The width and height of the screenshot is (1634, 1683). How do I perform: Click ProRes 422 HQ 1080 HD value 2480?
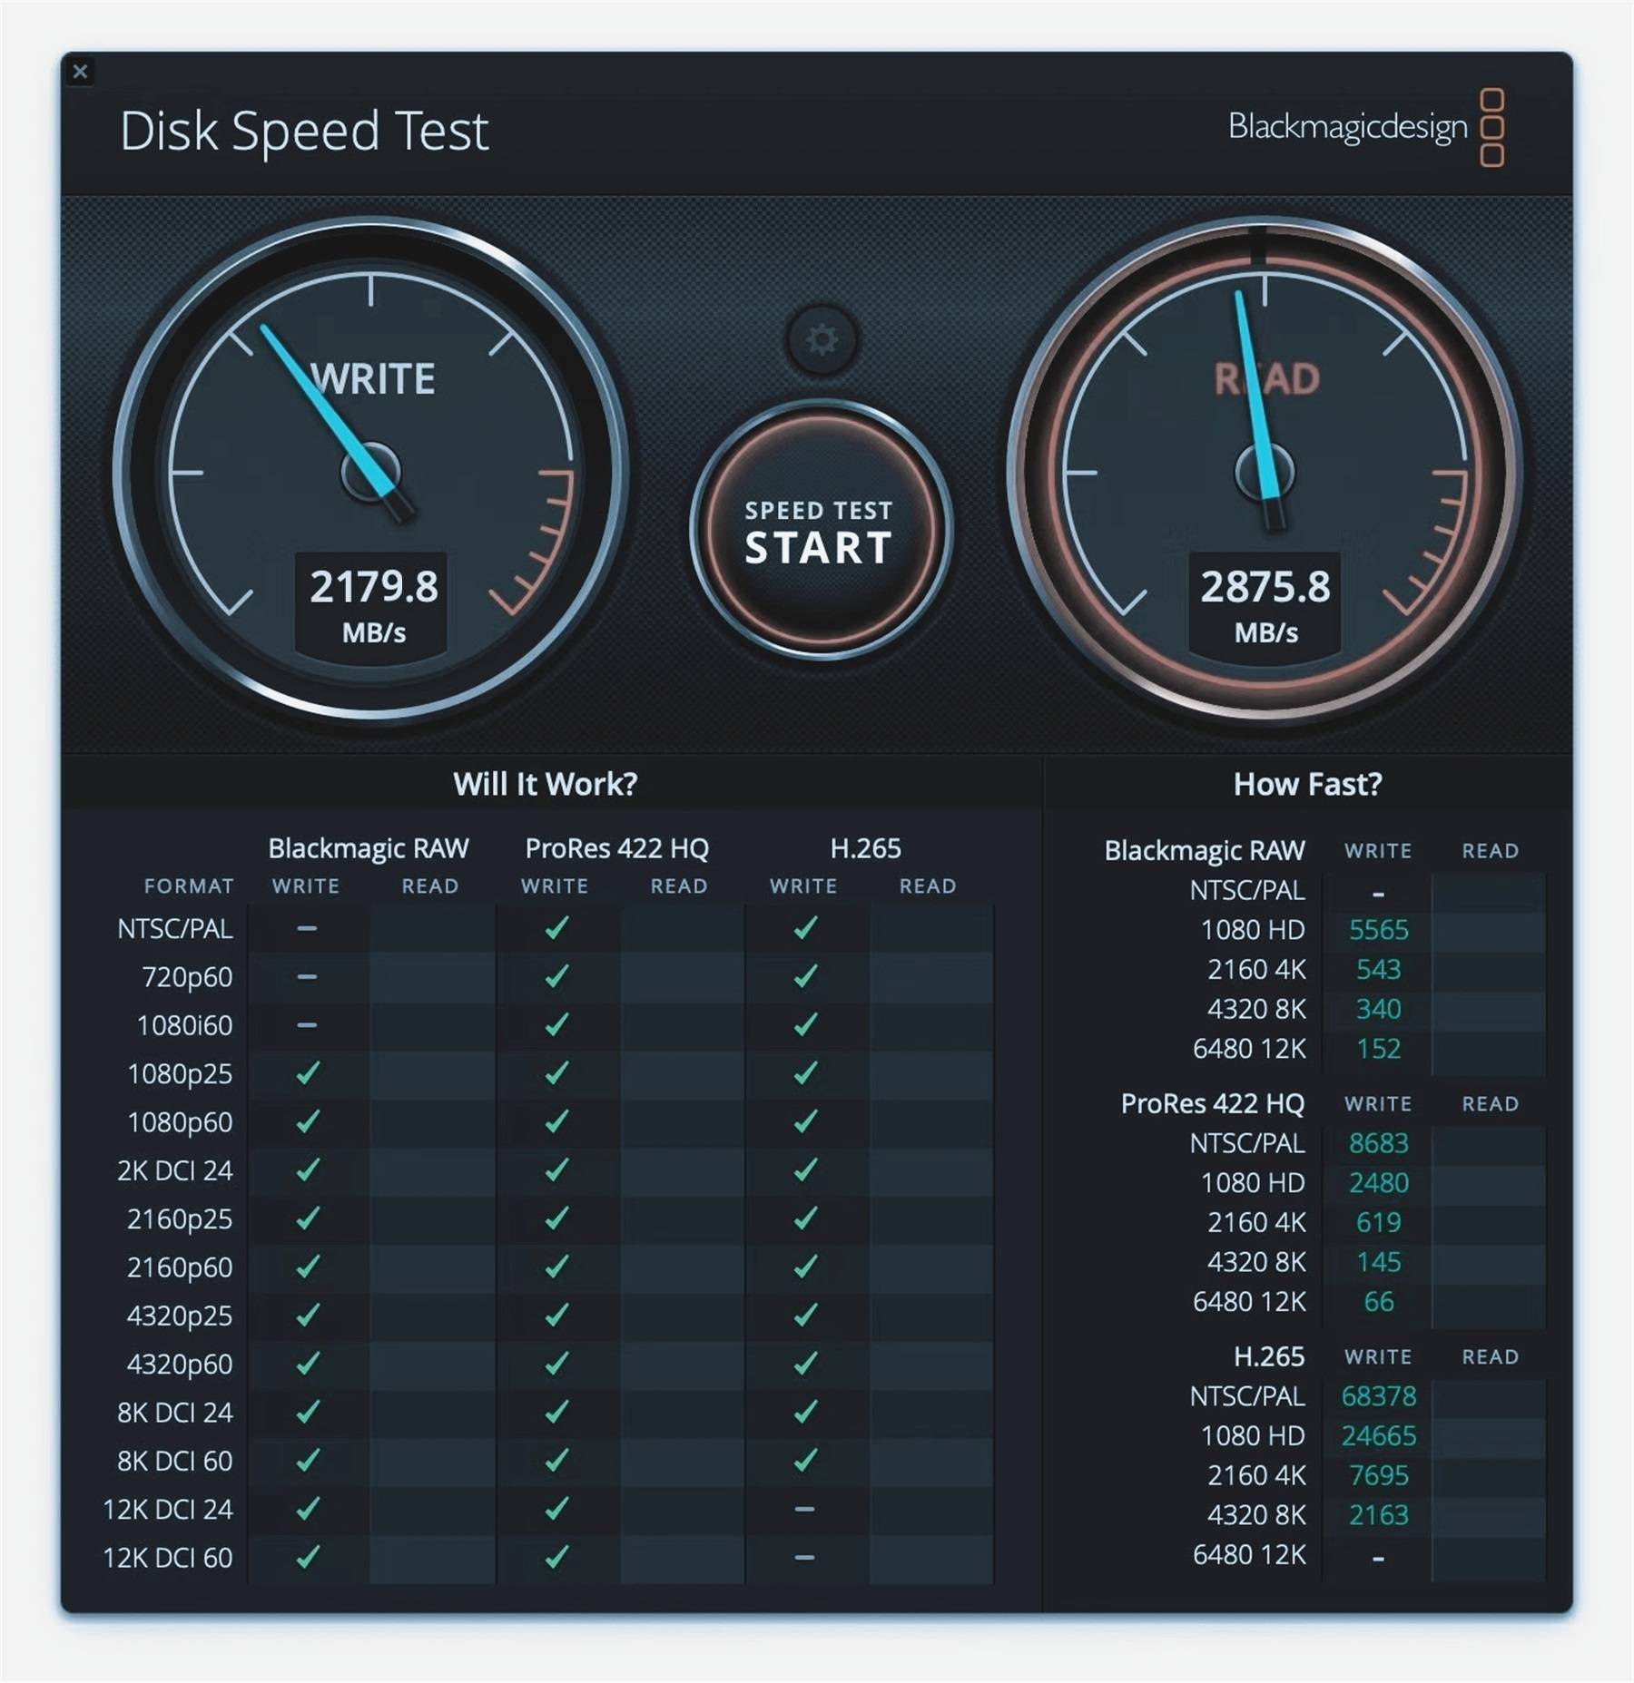point(1378,1183)
